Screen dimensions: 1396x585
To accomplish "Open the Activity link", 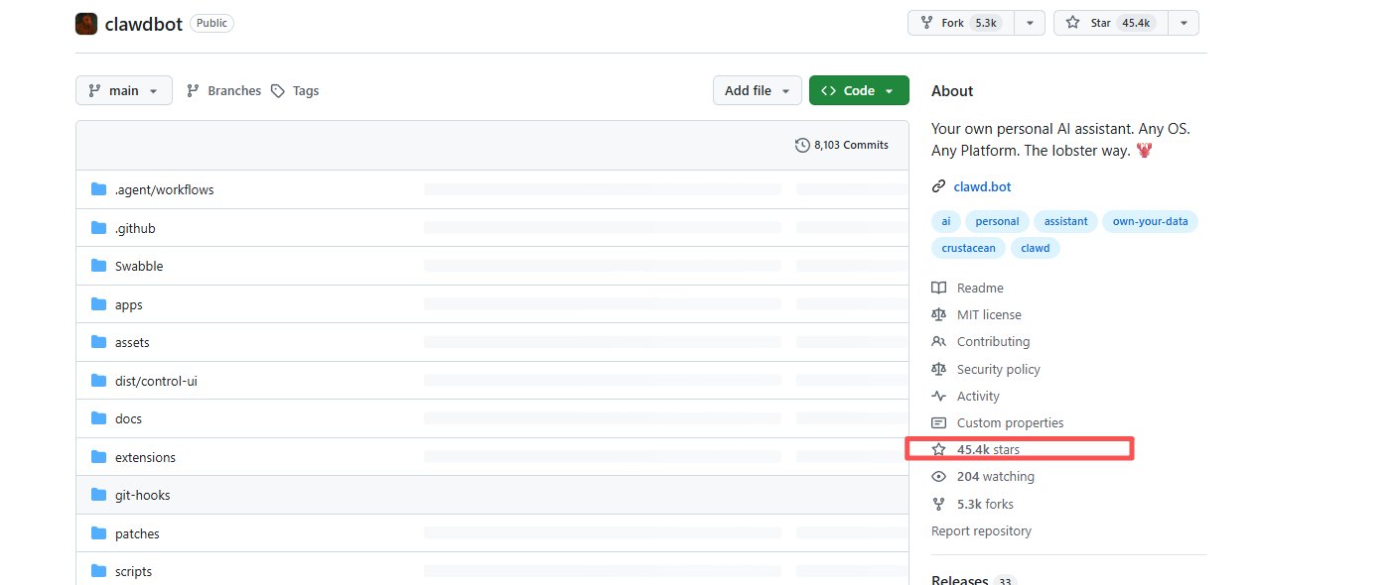I will point(978,396).
